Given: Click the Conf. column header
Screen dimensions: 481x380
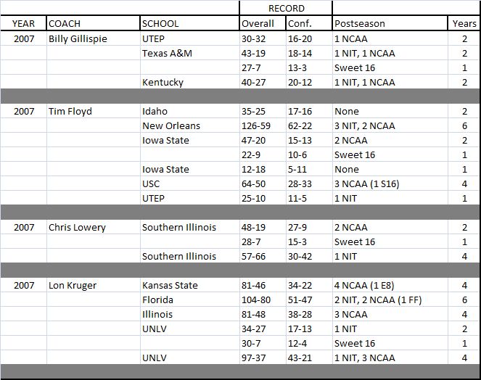Looking at the screenshot, I should 309,23.
